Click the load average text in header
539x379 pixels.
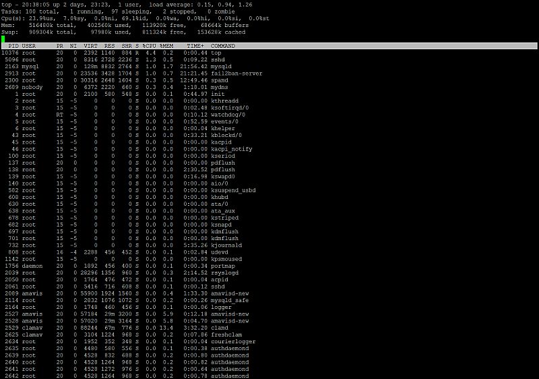(x=212, y=5)
